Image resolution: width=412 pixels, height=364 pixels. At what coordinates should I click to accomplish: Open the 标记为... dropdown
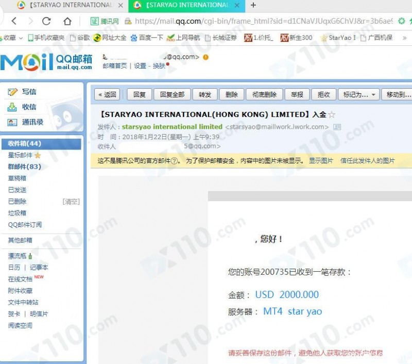(x=358, y=95)
